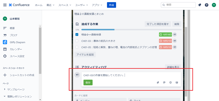Open the 最近 dropdown menu

(x=50, y=5)
